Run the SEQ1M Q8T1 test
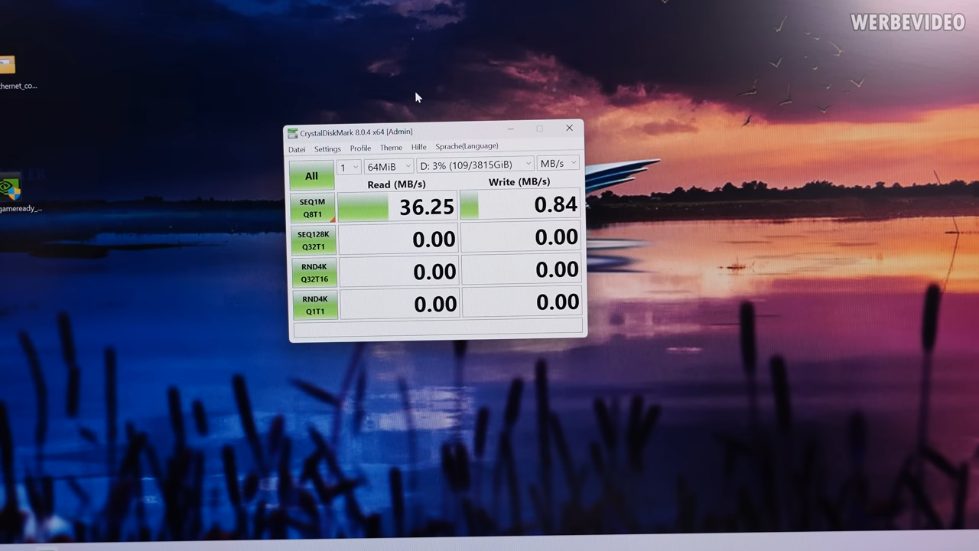This screenshot has height=551, width=979. pyautogui.click(x=313, y=208)
